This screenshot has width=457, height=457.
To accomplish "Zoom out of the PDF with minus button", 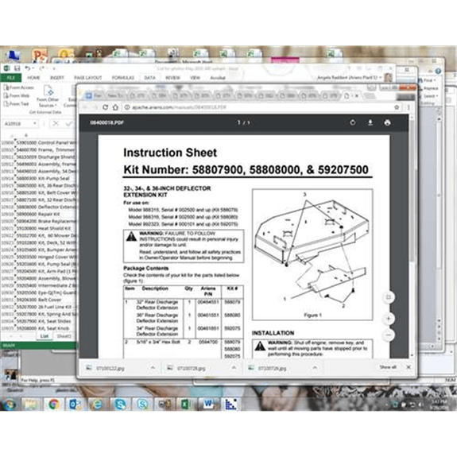I will pyautogui.click(x=388, y=335).
